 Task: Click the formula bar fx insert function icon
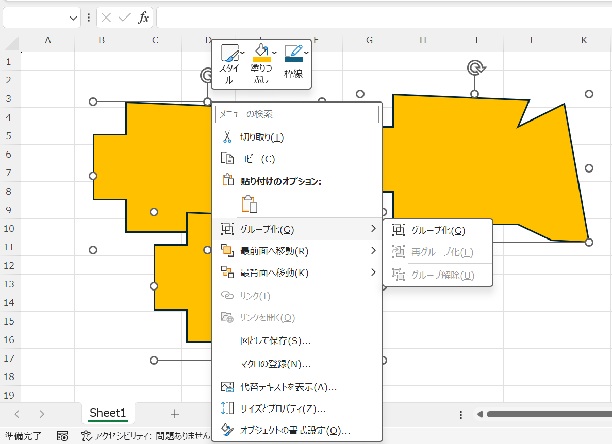coord(144,18)
